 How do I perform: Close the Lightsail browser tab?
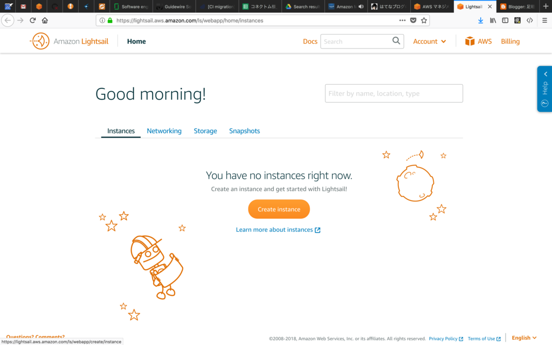[489, 6]
